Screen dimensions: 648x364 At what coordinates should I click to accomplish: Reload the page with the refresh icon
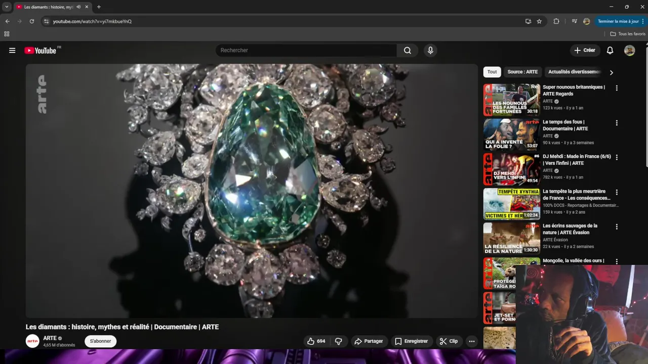[31, 21]
